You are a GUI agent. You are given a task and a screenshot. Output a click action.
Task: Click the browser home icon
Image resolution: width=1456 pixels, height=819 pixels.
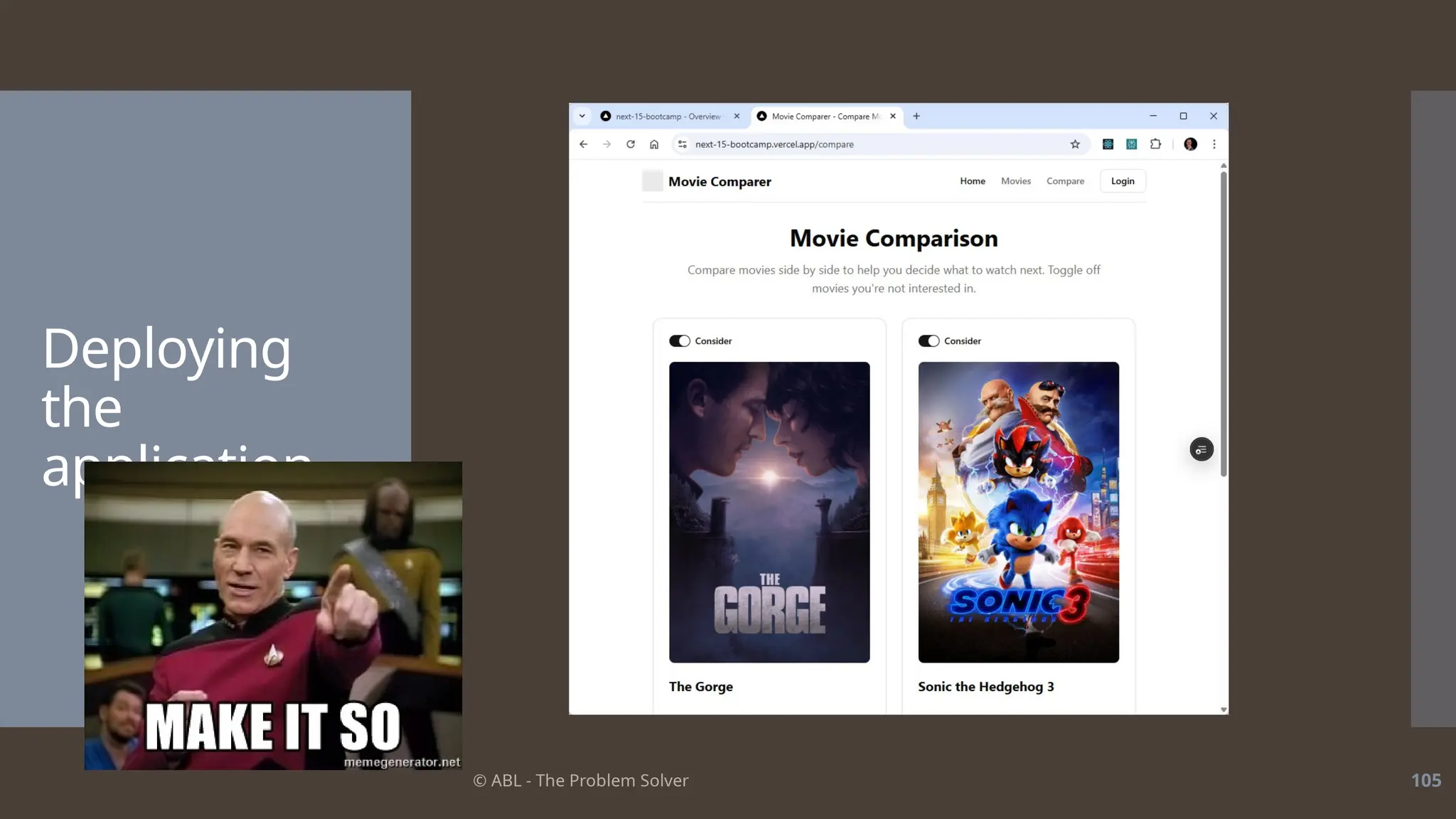coord(654,144)
